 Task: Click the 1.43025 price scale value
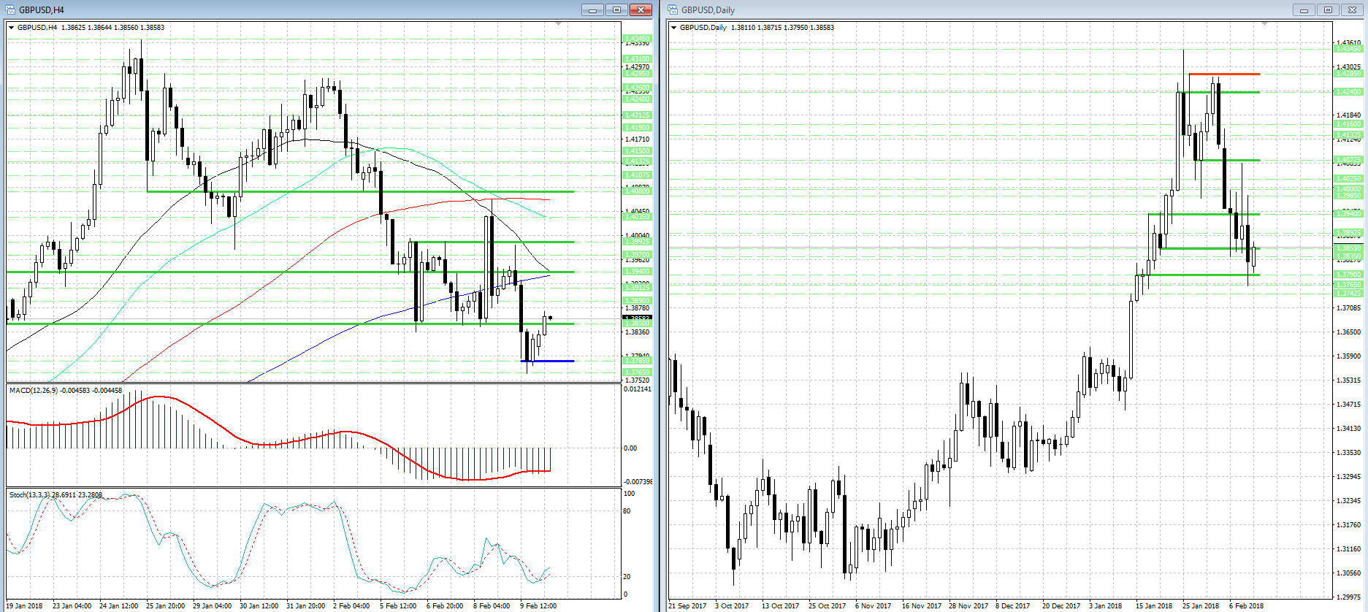1349,67
